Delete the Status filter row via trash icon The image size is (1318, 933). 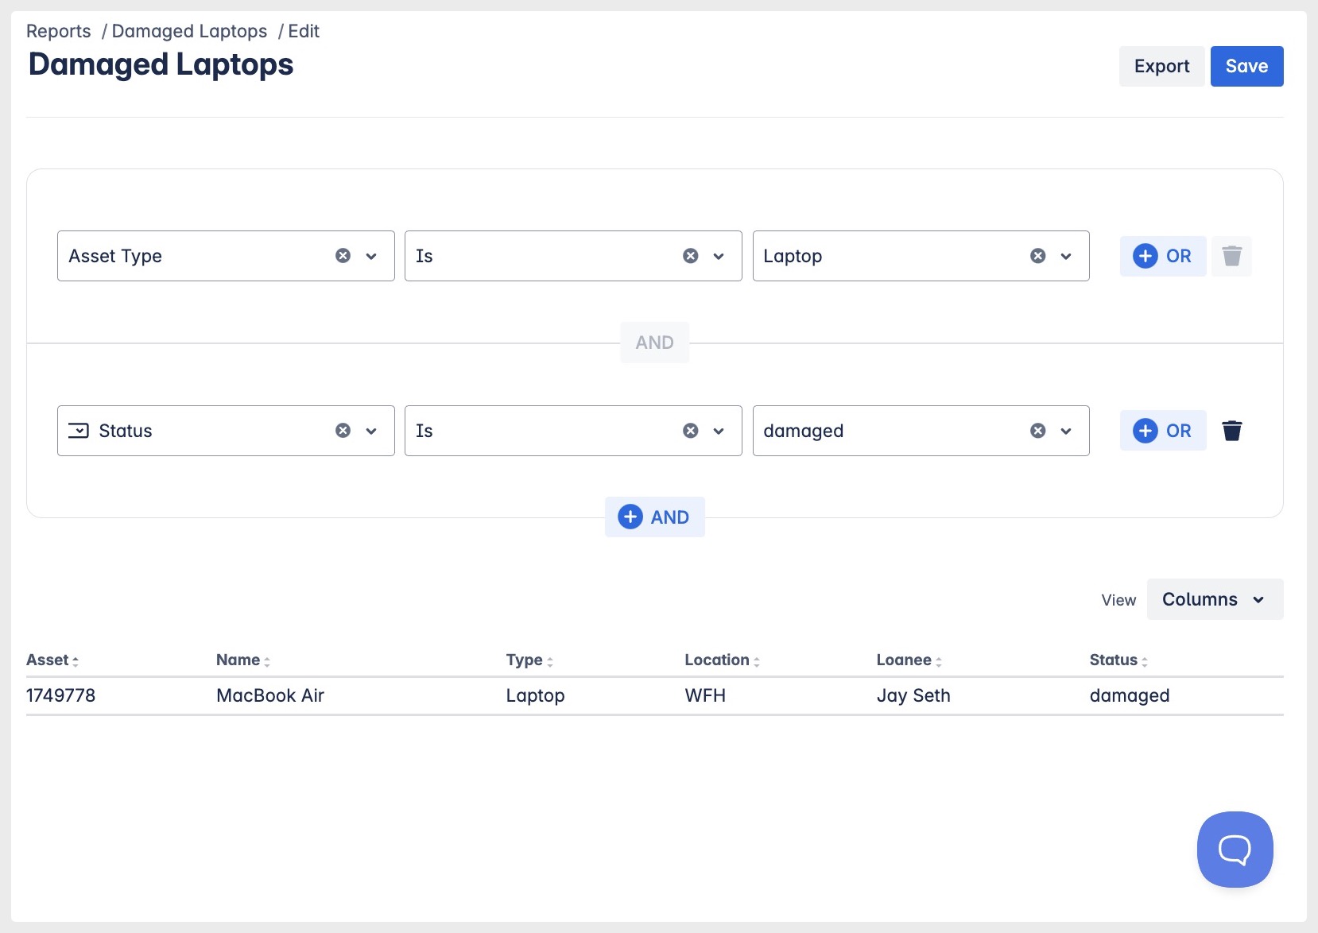click(1231, 431)
